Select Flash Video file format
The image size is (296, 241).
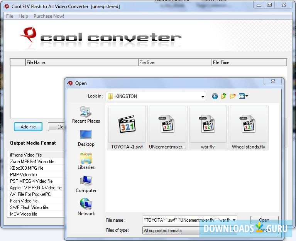click(x=36, y=201)
